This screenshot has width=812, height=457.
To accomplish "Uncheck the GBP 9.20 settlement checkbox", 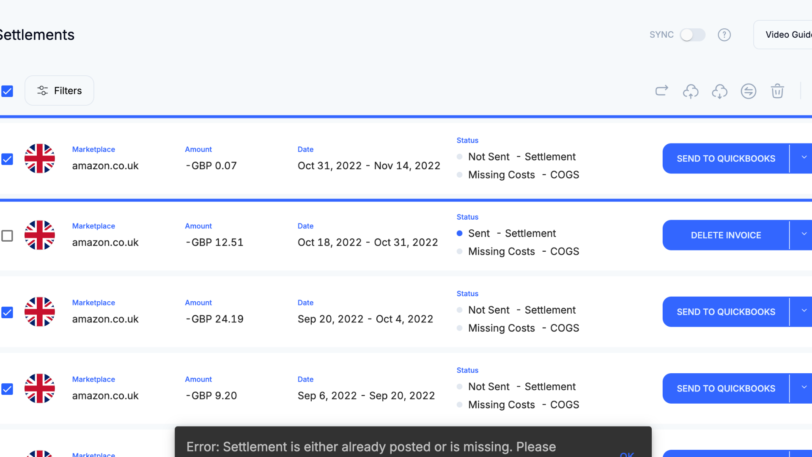I will click(7, 389).
